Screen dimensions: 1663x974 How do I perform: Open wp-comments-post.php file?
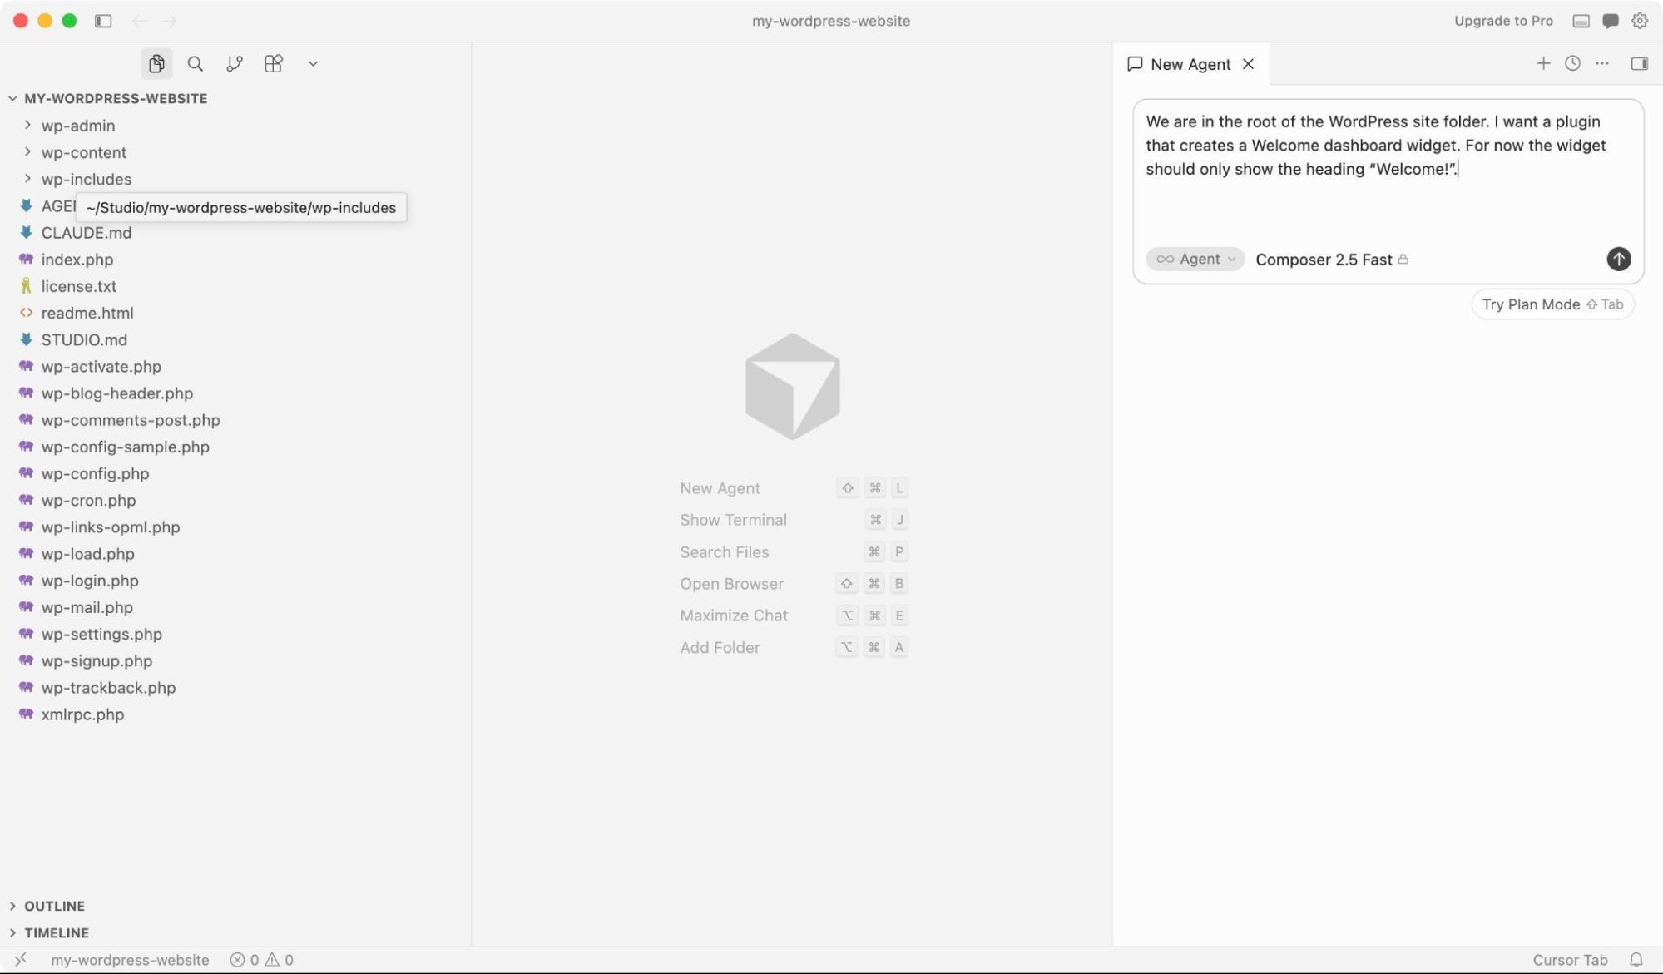coord(235,420)
